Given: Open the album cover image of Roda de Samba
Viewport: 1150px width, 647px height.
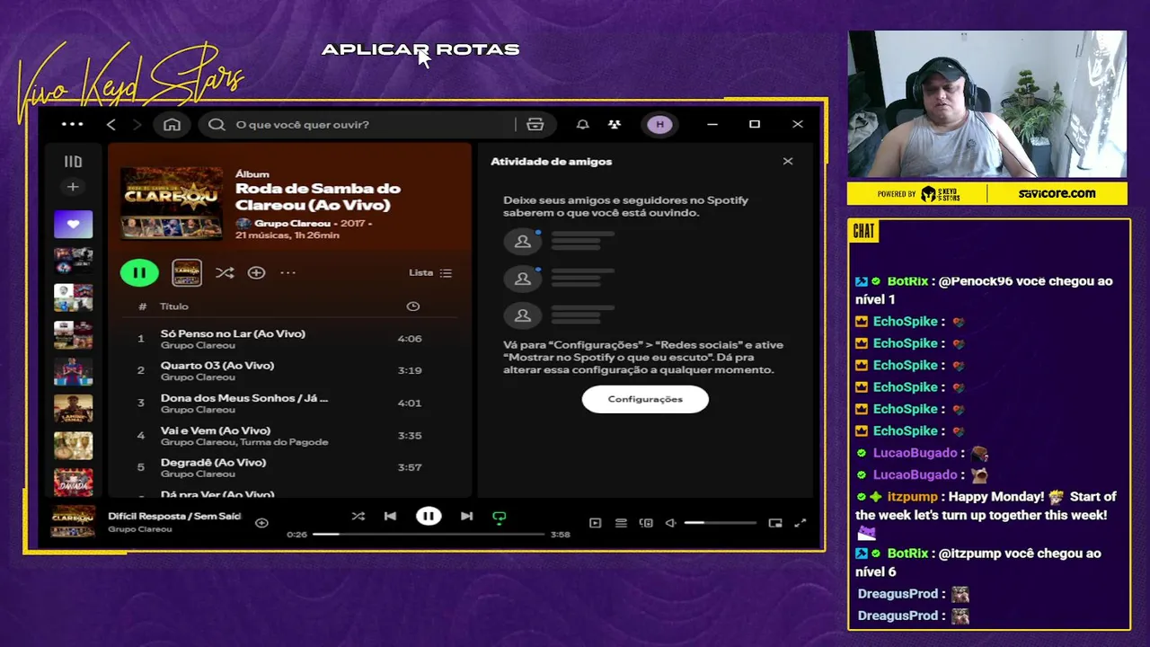Looking at the screenshot, I should point(172,203).
